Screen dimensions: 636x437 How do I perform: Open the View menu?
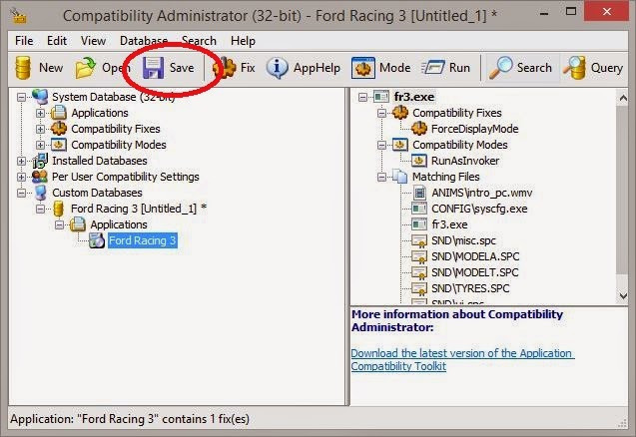click(x=93, y=41)
